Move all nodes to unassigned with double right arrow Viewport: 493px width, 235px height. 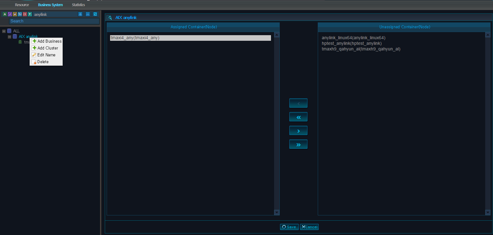(x=298, y=144)
